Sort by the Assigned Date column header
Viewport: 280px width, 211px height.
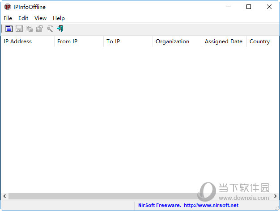[x=224, y=41]
